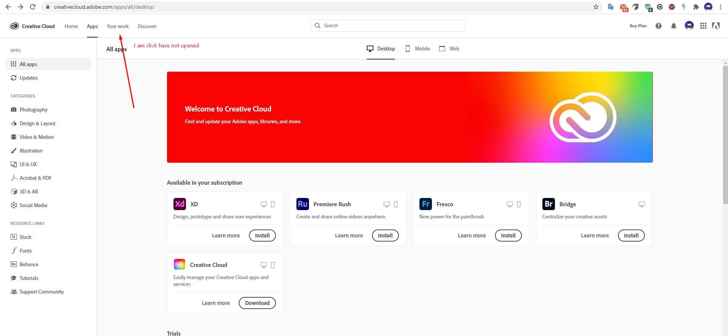
Task: Go forward with browser forward arrow
Action: 20,7
